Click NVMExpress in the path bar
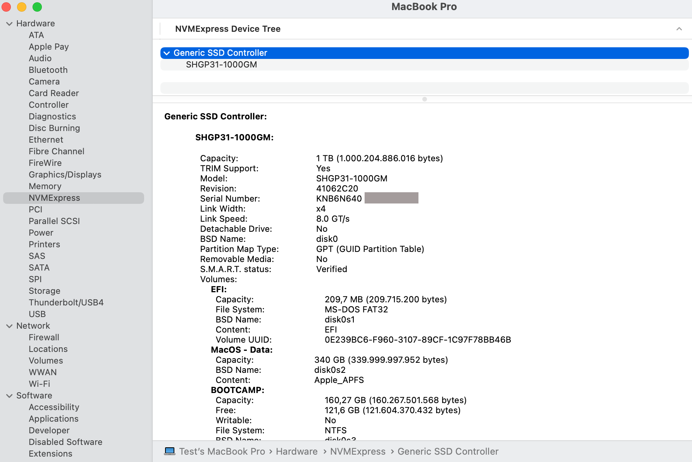692x462 pixels. (x=358, y=452)
